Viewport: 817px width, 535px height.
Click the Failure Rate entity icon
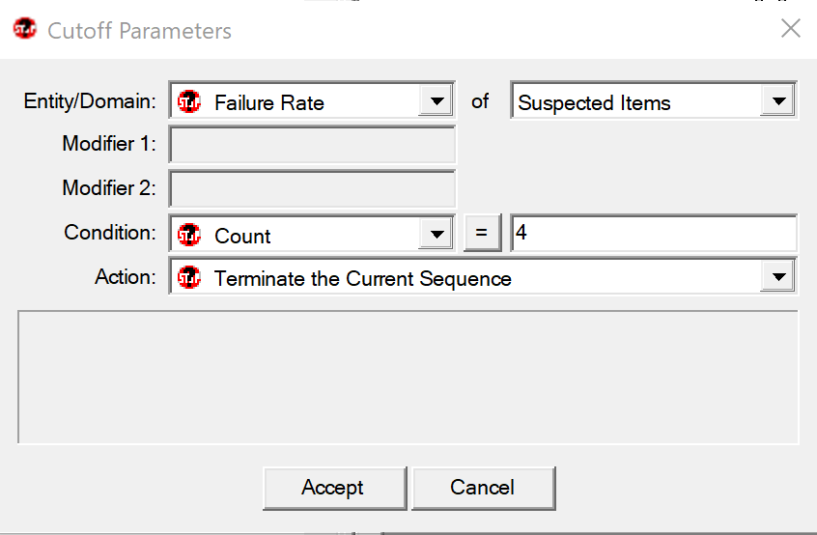pyautogui.click(x=188, y=101)
